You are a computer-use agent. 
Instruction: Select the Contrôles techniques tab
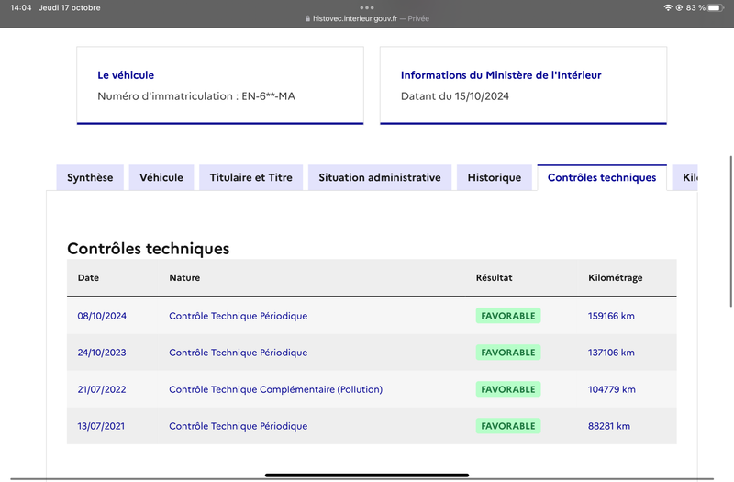tap(602, 177)
